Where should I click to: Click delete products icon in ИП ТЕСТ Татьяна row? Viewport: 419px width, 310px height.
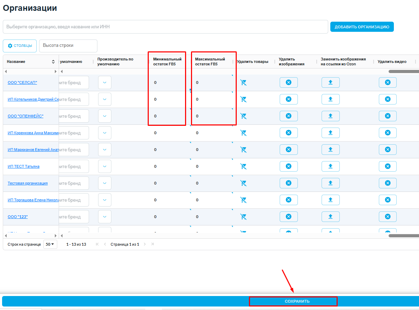pos(243,166)
